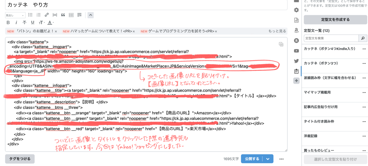Click the preview icon in editor corner
368x166 pixels.
click(x=281, y=44)
